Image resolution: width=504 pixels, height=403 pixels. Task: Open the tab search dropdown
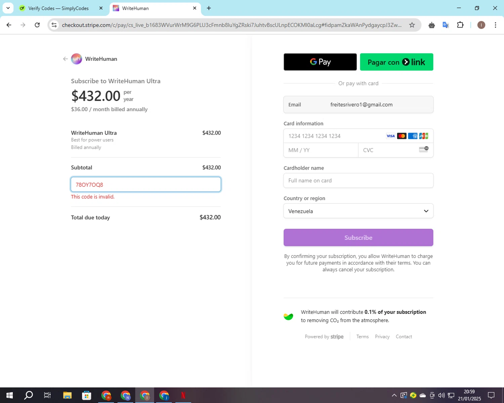pyautogui.click(x=8, y=8)
